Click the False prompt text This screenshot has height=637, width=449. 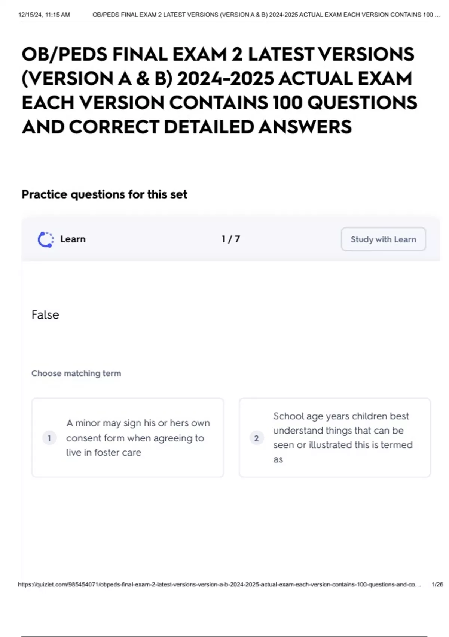click(45, 315)
